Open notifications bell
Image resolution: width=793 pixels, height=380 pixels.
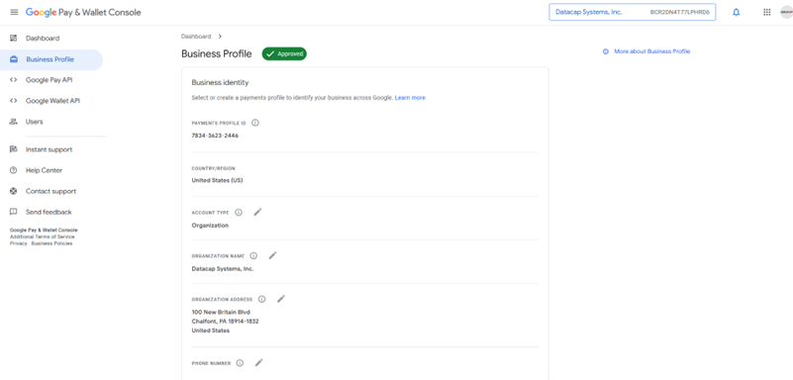point(736,12)
